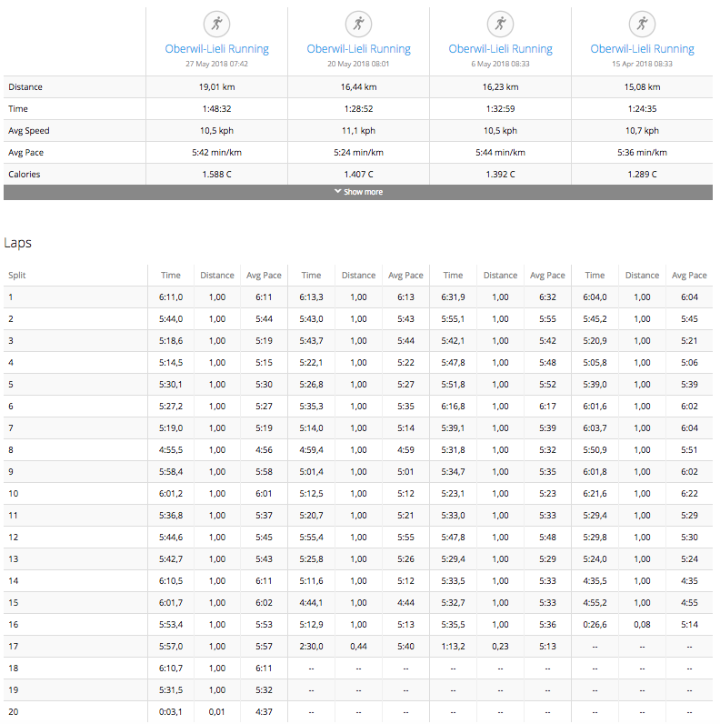Select the Distance value 16,44 km
Viewport: 720px width, 724px height.
coord(358,86)
